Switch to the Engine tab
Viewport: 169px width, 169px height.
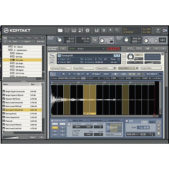click(x=36, y=38)
